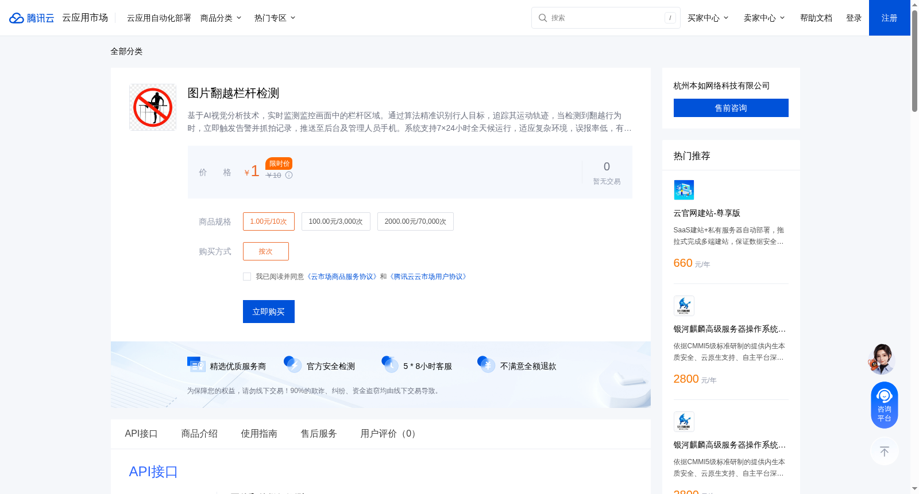Click the 全部分类 breadcrumb
The height and width of the screenshot is (494, 919).
coord(126,51)
